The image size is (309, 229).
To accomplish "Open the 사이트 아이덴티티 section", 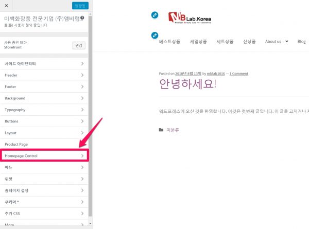I will click(x=44, y=64).
